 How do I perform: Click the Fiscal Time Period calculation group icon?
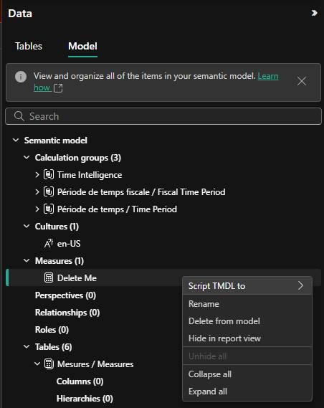coord(49,191)
